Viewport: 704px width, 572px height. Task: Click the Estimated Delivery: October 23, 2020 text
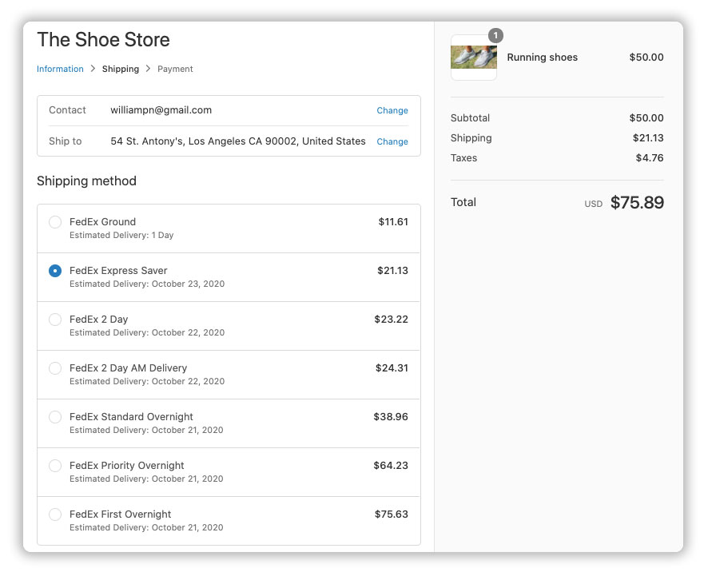[147, 284]
